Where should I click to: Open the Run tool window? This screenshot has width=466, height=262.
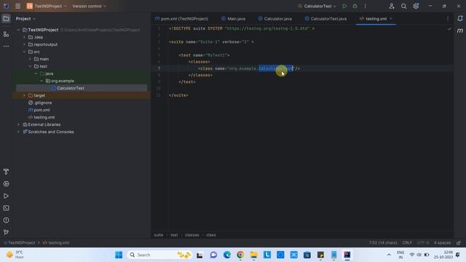point(6,196)
